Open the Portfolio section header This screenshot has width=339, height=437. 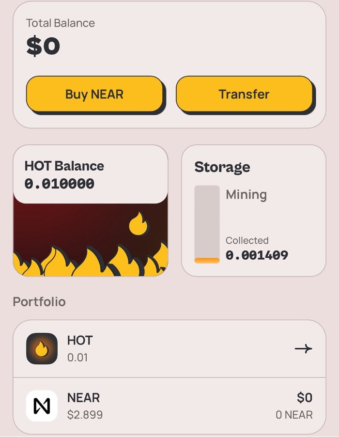(39, 301)
